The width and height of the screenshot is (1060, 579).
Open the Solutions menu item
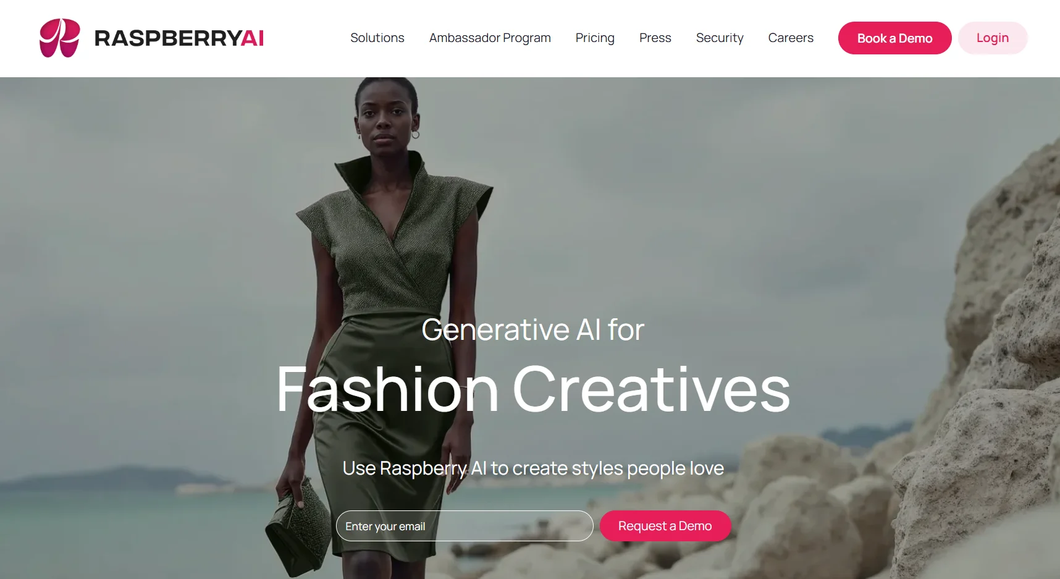pyautogui.click(x=377, y=38)
